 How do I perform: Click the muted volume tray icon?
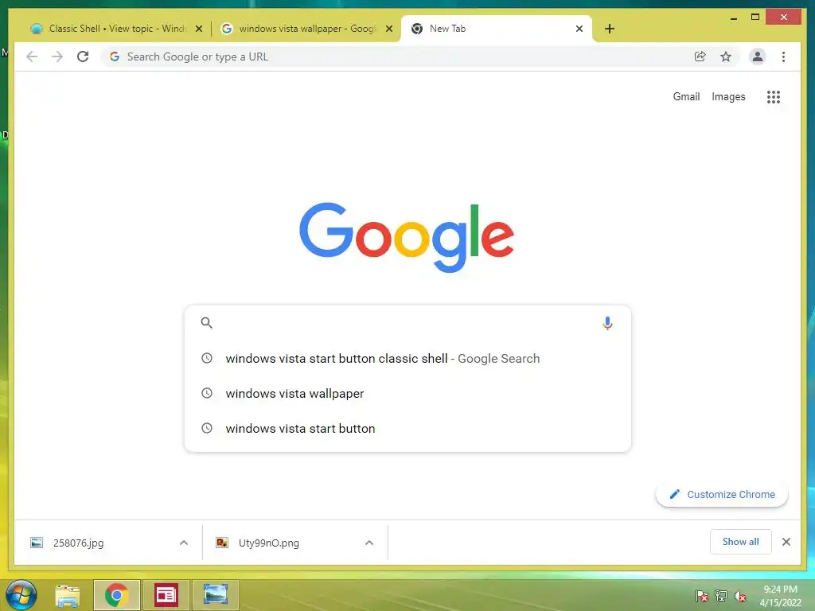pyautogui.click(x=739, y=595)
